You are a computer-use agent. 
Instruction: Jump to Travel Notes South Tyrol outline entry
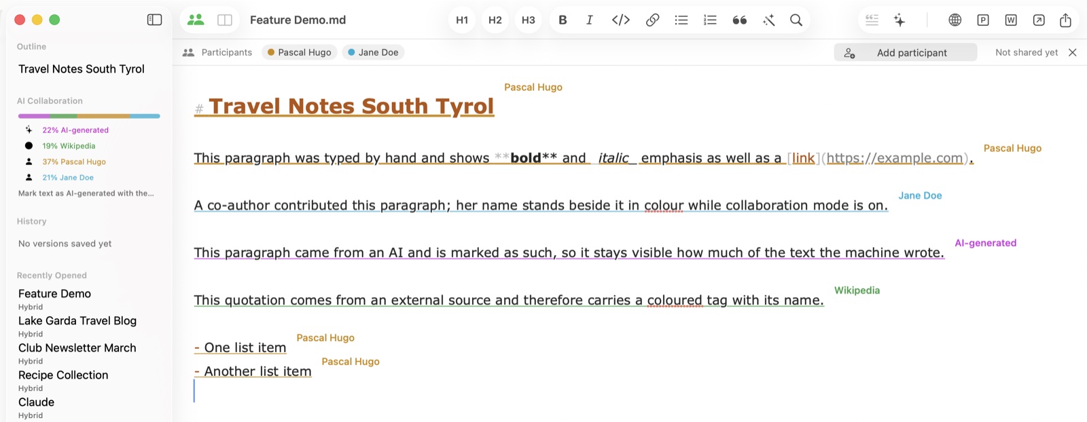[x=82, y=69]
